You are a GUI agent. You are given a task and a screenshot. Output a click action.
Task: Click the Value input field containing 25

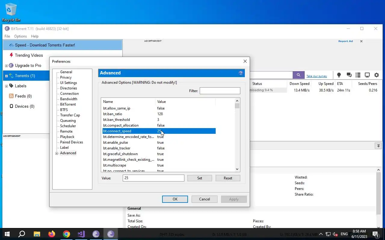153,178
